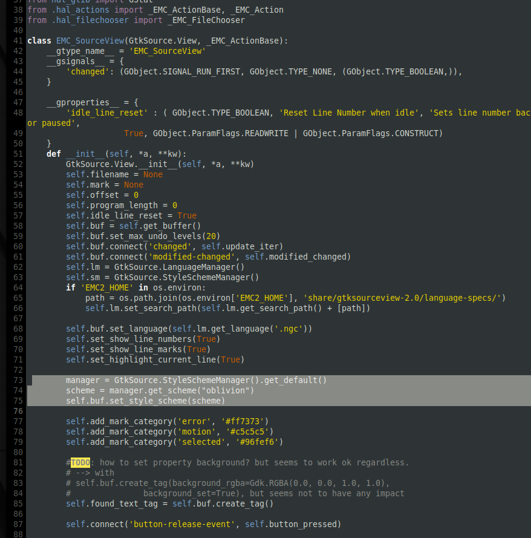The image size is (531, 538).
Task: Click the True value on line 57
Action: (x=187, y=216)
